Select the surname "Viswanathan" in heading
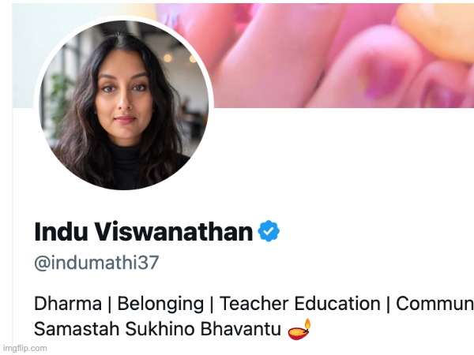Viewport: 474px width, 355px height. tap(173, 231)
